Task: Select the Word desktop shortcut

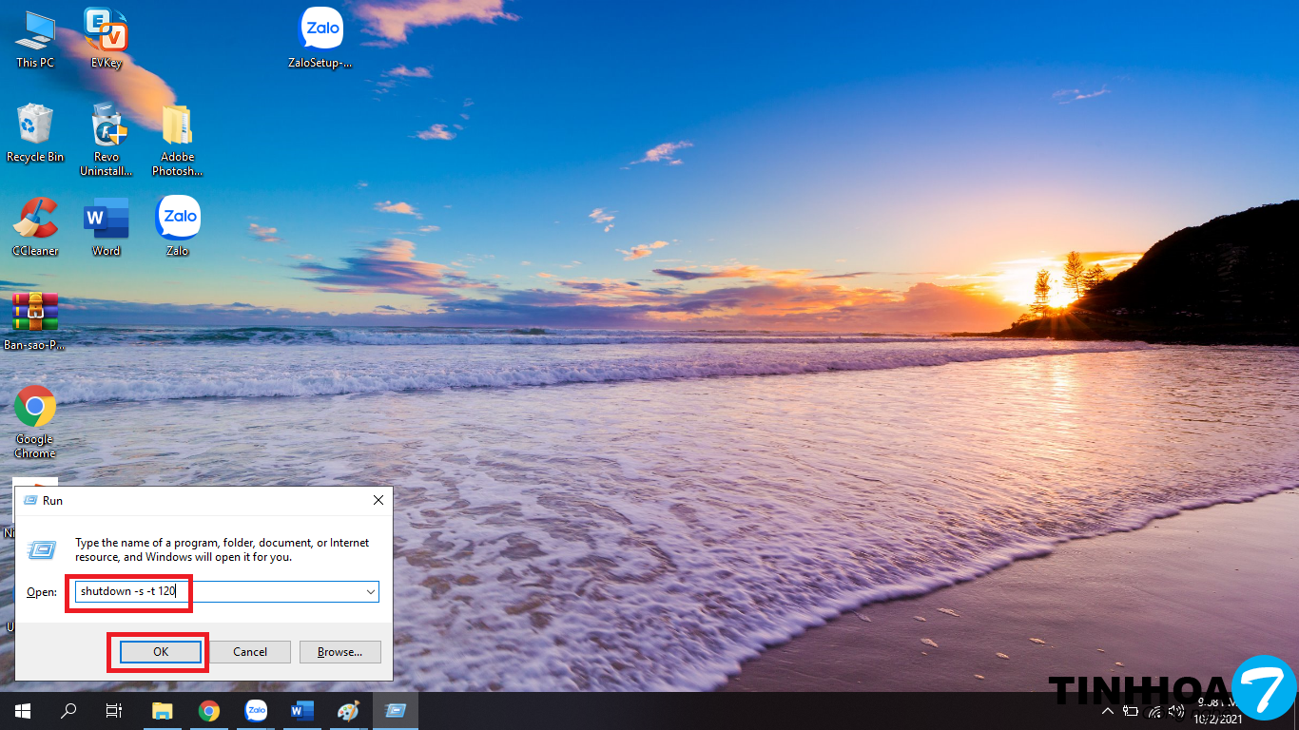Action: 106,220
